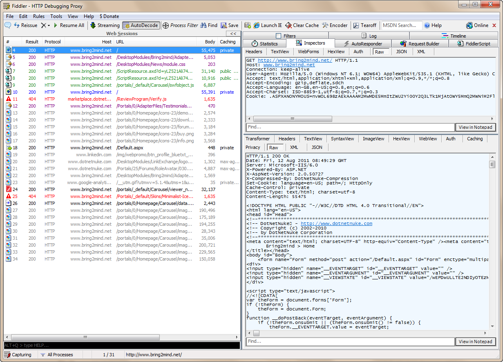Switch to the Filters tab
Viewport: 503px width, 362px height.
click(286, 36)
